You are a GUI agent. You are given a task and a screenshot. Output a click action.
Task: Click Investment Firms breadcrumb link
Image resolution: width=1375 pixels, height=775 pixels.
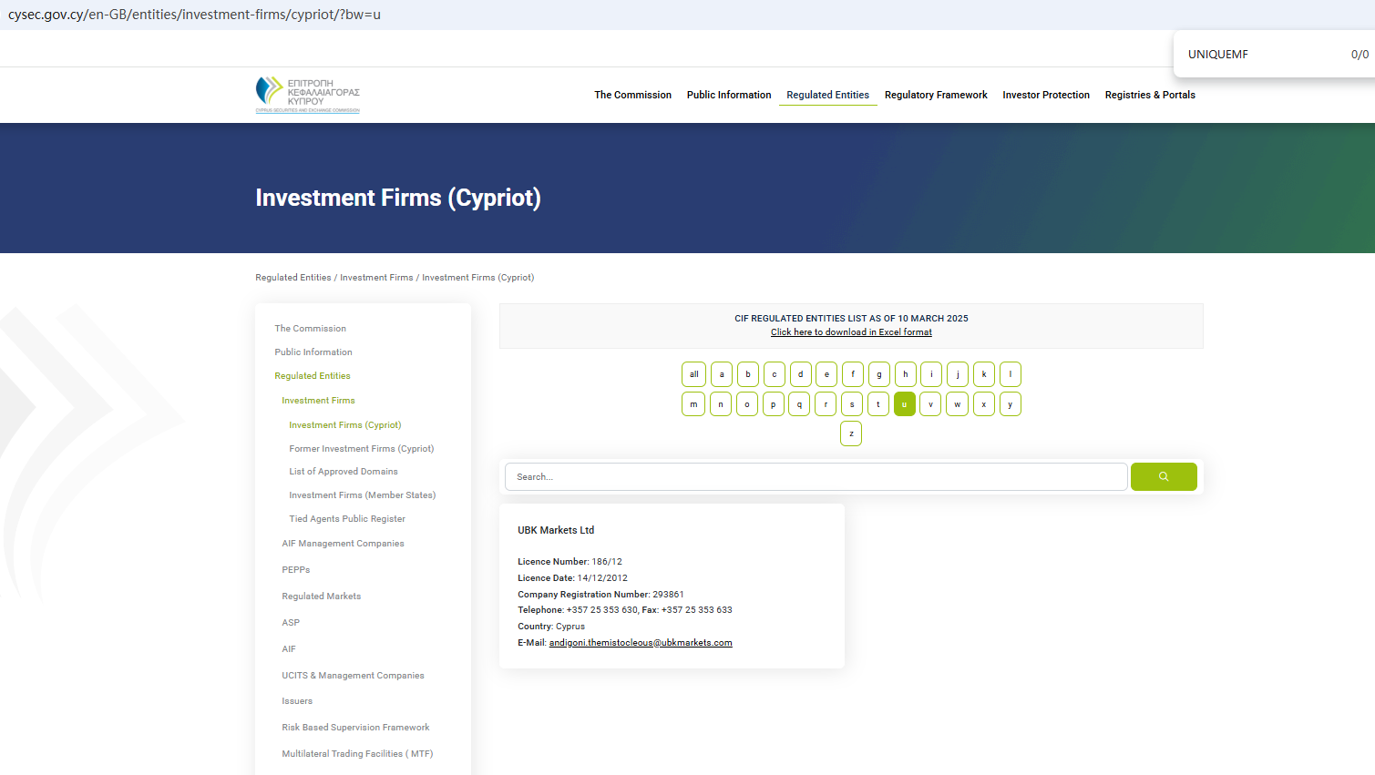coord(376,278)
